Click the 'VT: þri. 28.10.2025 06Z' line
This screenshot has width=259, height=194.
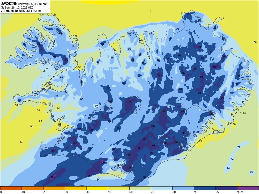pos(15,11)
